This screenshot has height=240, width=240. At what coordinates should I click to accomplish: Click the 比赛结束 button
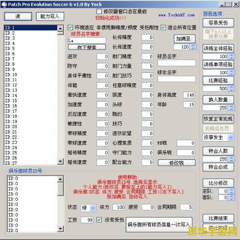218,218
